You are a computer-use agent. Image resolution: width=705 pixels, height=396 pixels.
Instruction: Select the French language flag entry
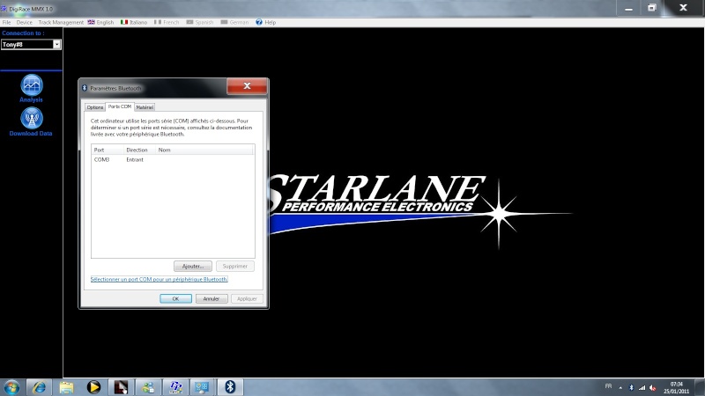coord(167,22)
